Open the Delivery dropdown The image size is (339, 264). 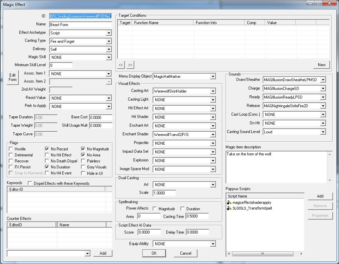(109, 49)
